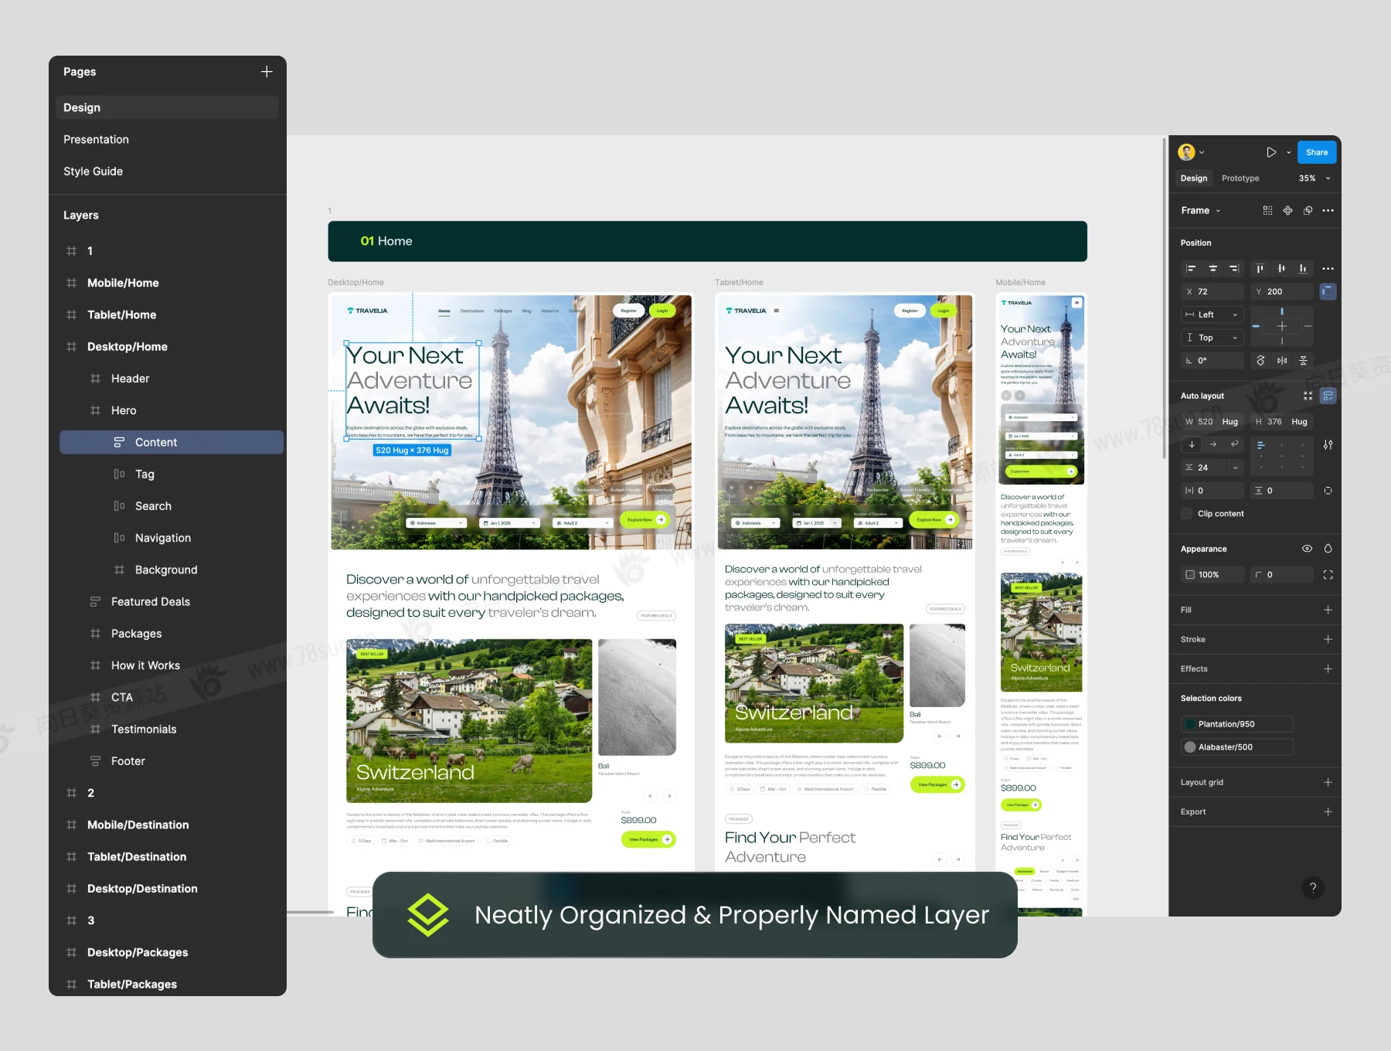Image resolution: width=1391 pixels, height=1051 pixels.
Task: Enable the Clip content checkbox
Action: (1187, 514)
